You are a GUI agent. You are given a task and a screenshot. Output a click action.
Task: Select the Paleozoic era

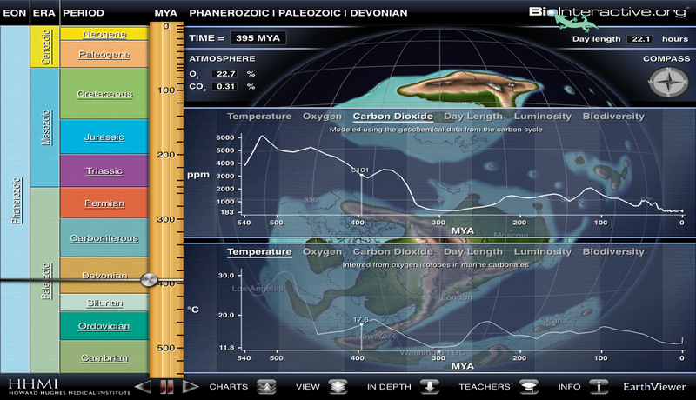pyautogui.click(x=44, y=280)
